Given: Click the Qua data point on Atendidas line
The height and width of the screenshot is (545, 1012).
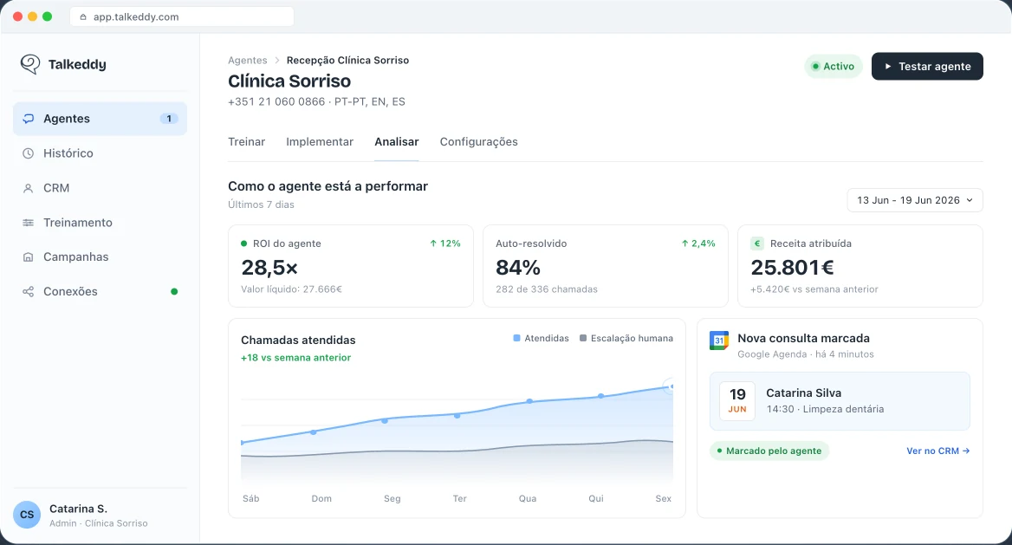Looking at the screenshot, I should (529, 401).
